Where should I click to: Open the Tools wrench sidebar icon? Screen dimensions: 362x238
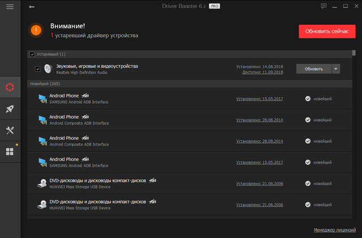[10, 130]
